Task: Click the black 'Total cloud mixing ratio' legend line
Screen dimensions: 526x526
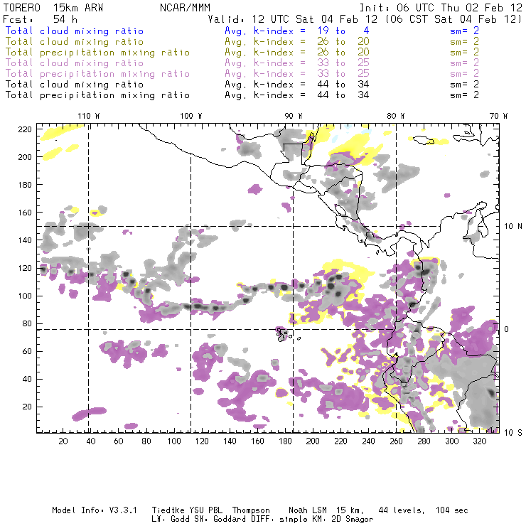Action: click(75, 85)
